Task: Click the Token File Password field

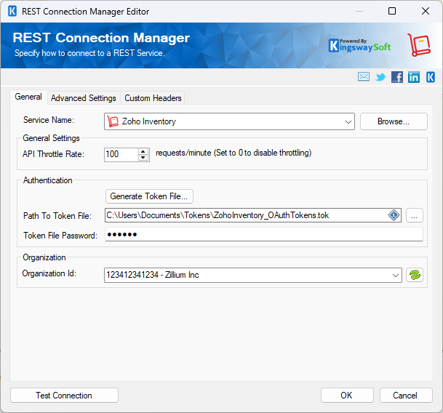Action: [263, 234]
